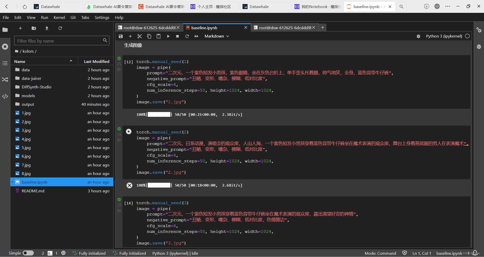Toggle Simple mode switch
Image resolution: width=484 pixels, height=257 pixels.
(x=28, y=253)
